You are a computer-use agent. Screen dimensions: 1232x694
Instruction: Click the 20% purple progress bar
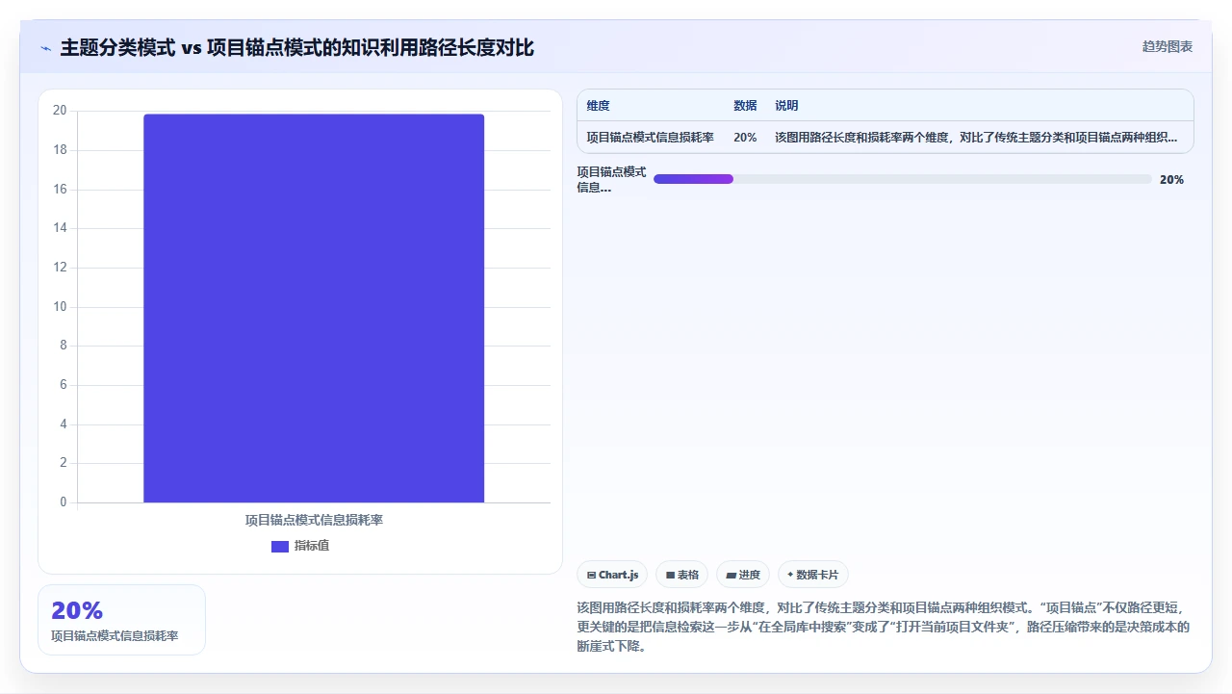693,179
